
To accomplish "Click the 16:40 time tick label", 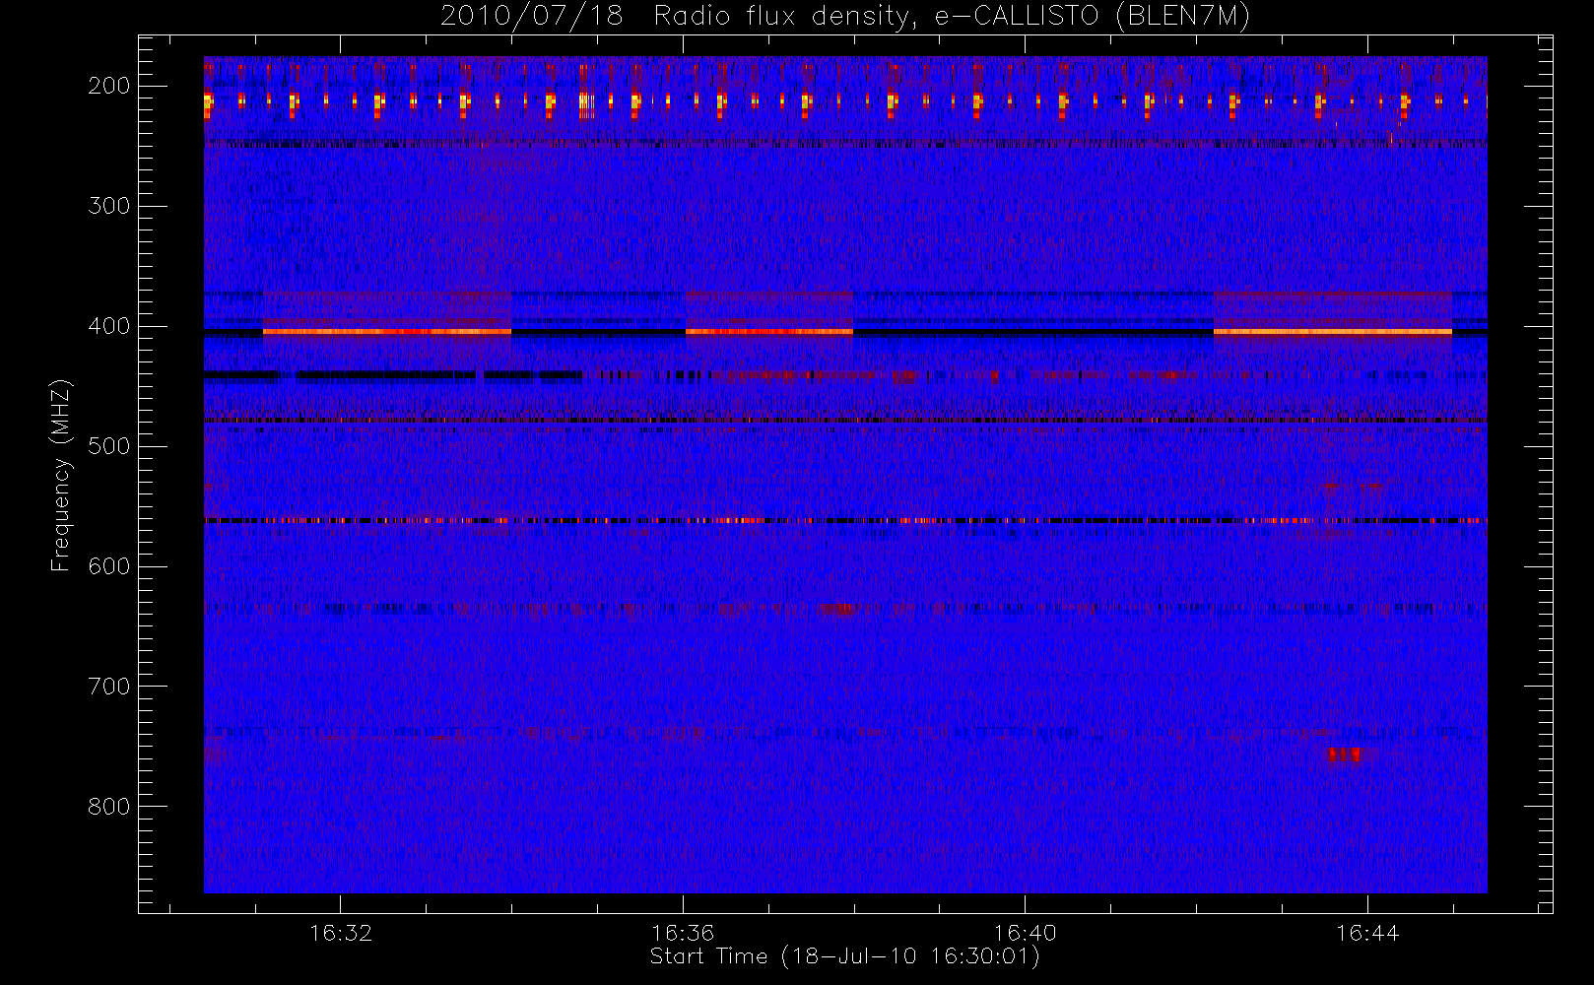I will 1025,933.
